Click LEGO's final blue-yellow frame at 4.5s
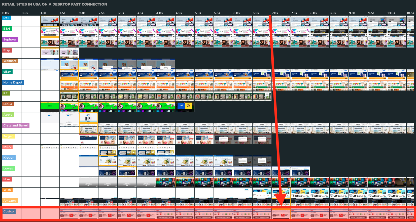 [185, 107]
